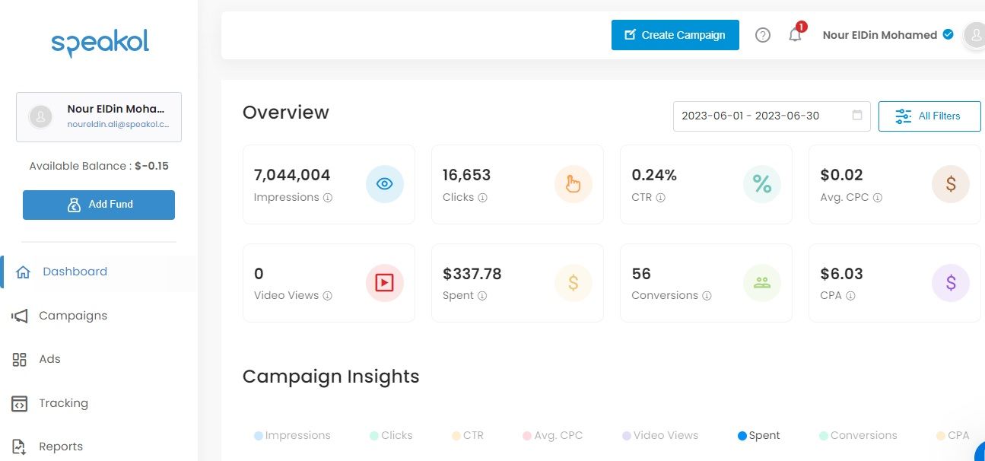Select the Impressions eye icon
Image resolution: width=985 pixels, height=461 pixels.
point(384,183)
